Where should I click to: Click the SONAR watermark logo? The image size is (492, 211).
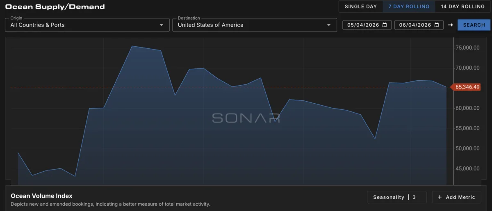tap(246, 118)
